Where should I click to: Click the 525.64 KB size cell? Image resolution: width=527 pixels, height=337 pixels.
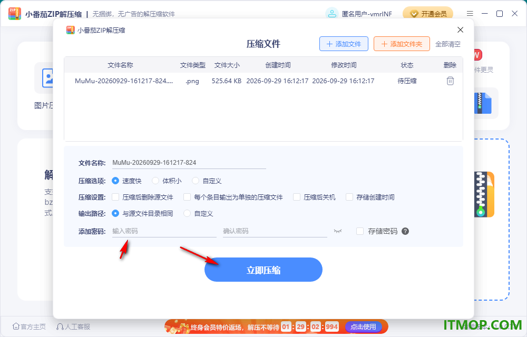(x=227, y=81)
